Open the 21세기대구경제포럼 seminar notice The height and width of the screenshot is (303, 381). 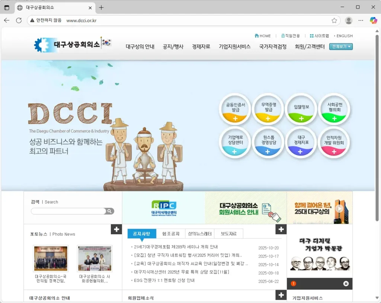(176, 247)
